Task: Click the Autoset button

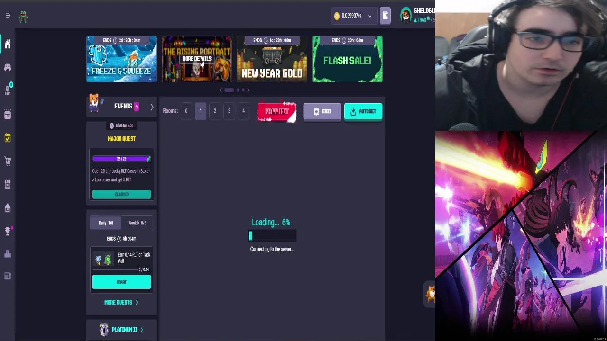Action: (x=363, y=112)
